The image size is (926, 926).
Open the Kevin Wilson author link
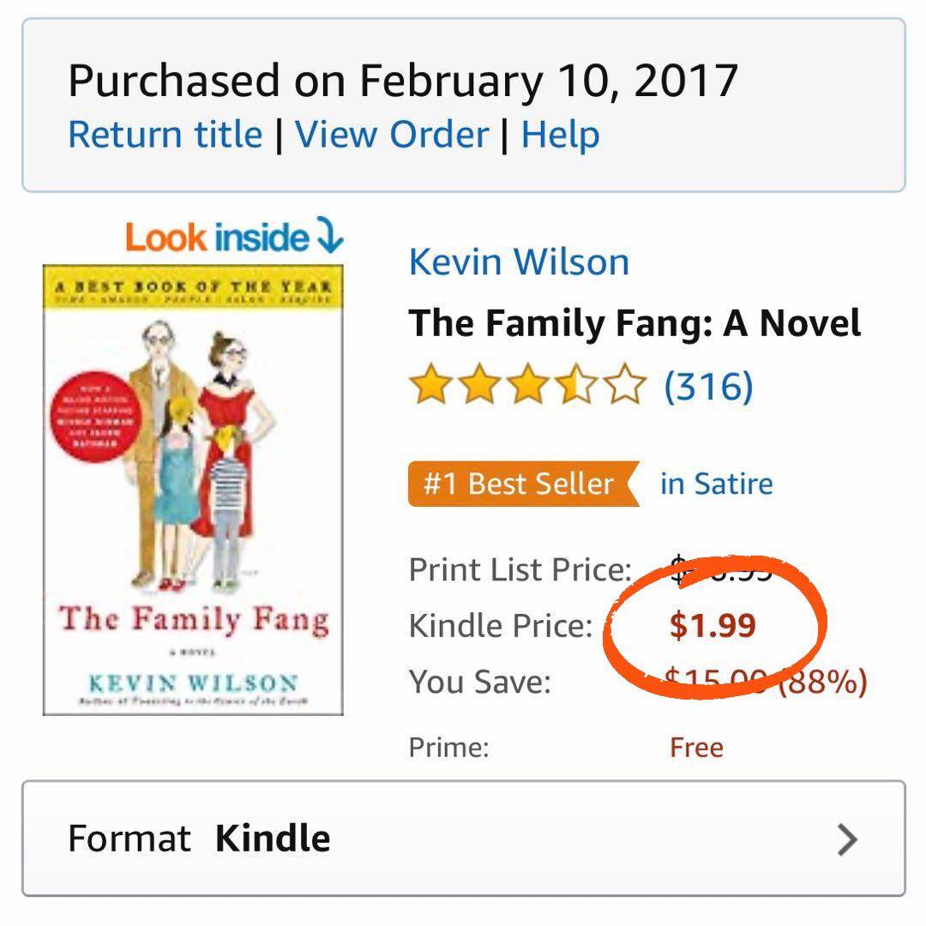[x=519, y=262]
